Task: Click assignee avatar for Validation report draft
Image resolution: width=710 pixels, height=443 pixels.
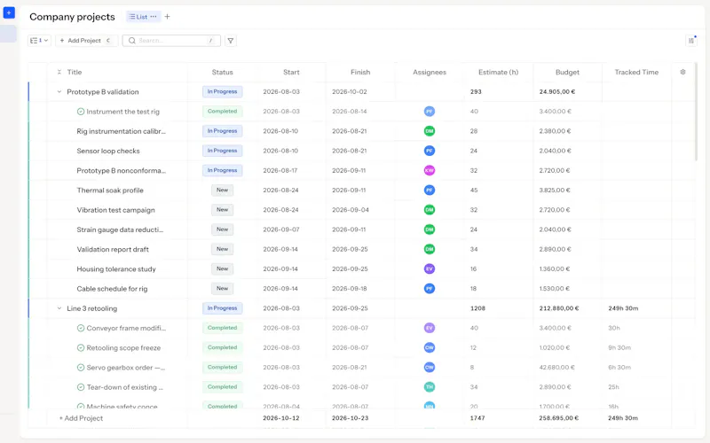Action: (x=430, y=249)
